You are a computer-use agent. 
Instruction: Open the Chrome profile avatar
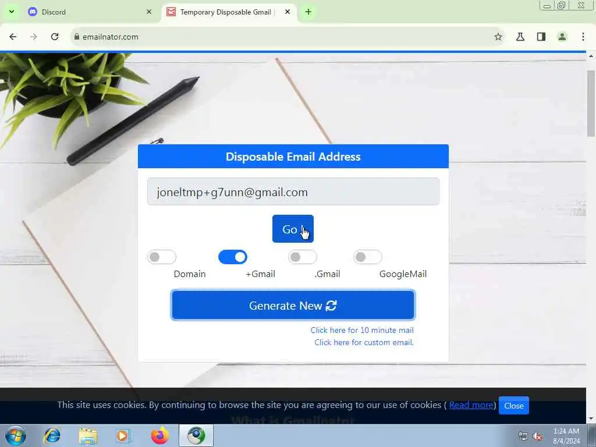click(562, 37)
